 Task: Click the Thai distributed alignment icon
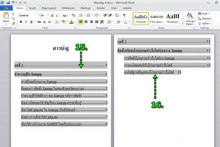coord(102,22)
